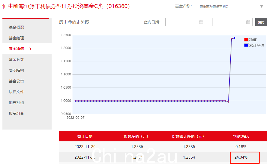Open 法律文件 in the sidebar
This screenshot has width=269, height=164.
(x=16, y=92)
